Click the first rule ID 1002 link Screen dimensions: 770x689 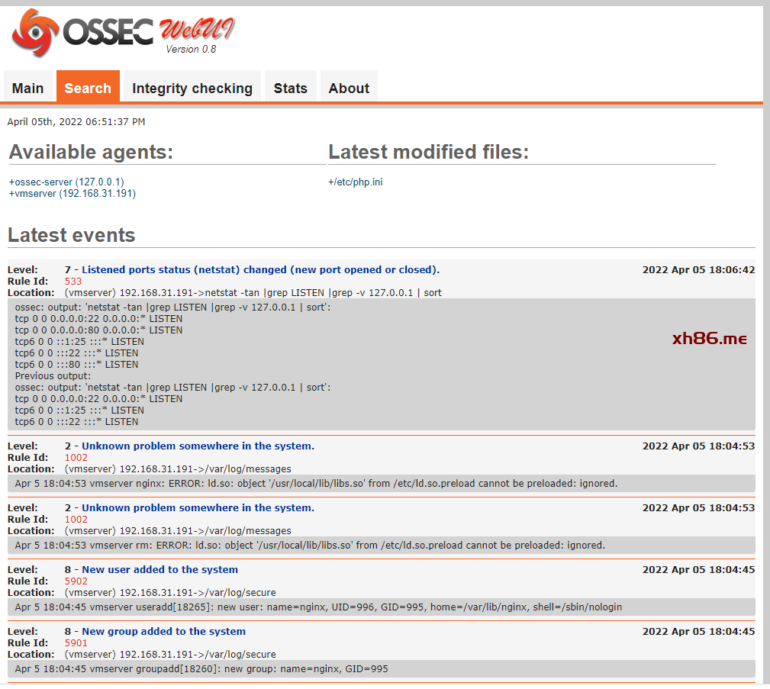[x=76, y=458]
